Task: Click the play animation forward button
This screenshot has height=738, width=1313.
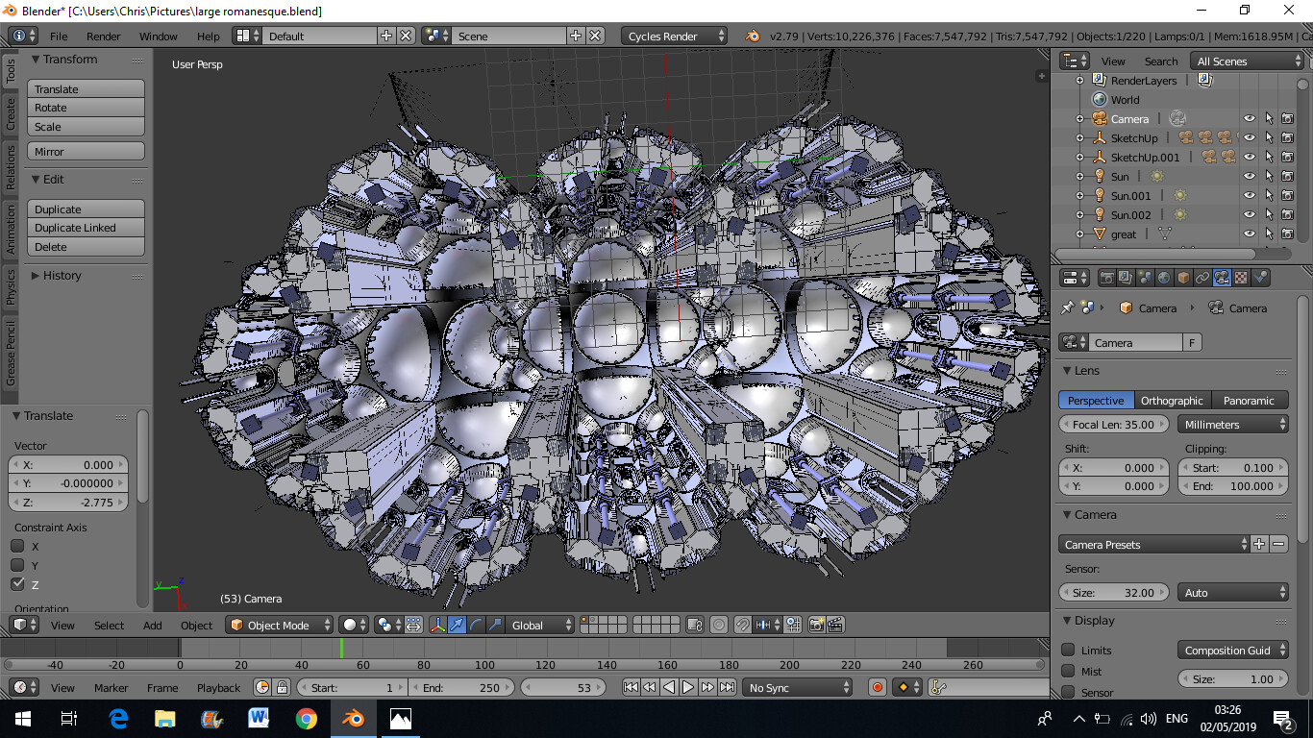Action: 688,687
